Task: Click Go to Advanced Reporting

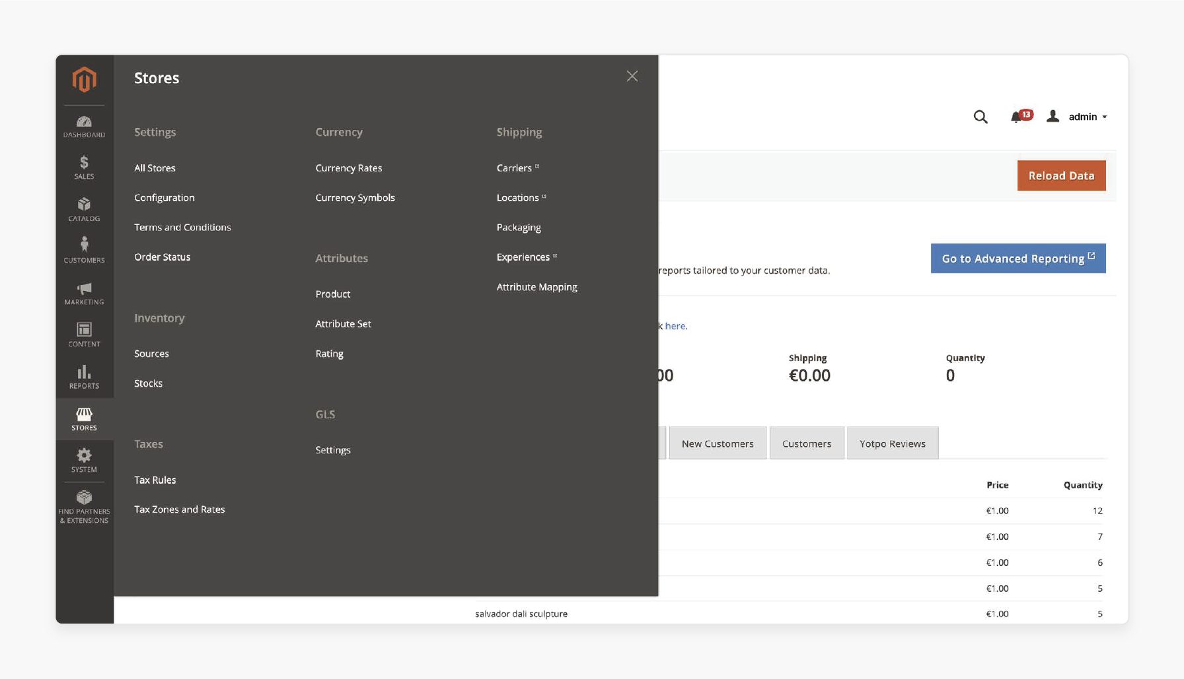Action: 1018,259
